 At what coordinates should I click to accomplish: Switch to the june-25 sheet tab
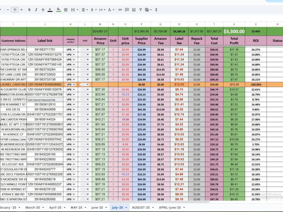97,207
